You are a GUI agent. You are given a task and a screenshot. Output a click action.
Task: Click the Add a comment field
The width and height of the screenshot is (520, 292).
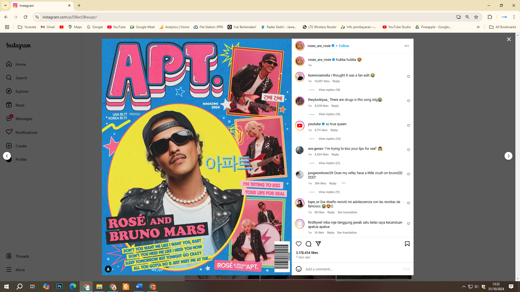pyautogui.click(x=353, y=269)
